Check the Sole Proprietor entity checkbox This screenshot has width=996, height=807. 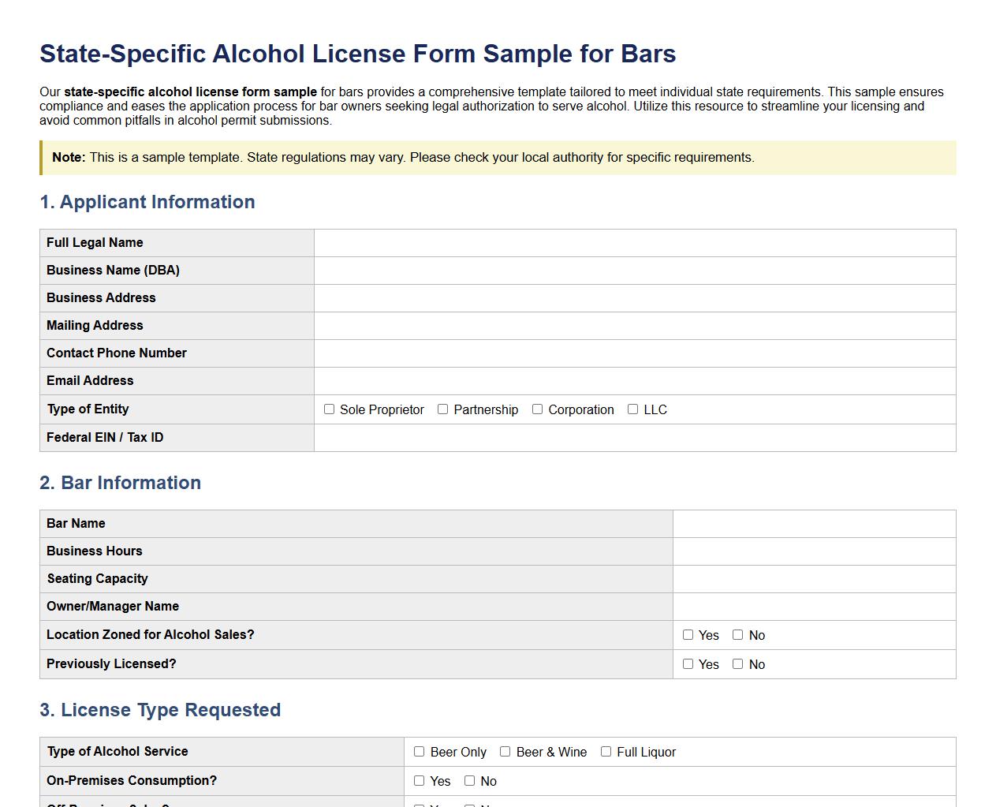tap(330, 409)
